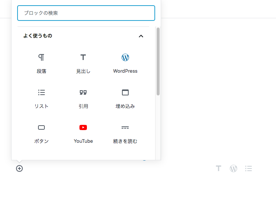276x205 pixels.
Task: Choose the WordPress embed block logo
Action: [125, 57]
